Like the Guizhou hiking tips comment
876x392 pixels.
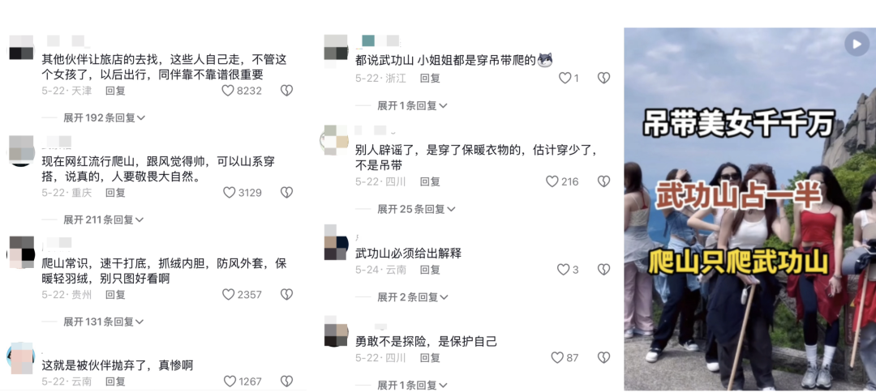229,295
